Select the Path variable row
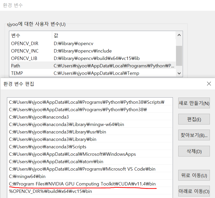The width and height of the screenshot is (215, 198). 93,66
